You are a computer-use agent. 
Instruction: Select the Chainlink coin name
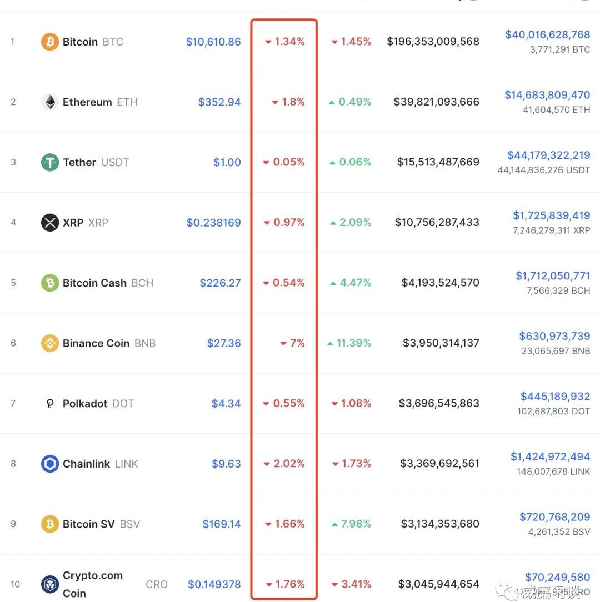point(87,464)
